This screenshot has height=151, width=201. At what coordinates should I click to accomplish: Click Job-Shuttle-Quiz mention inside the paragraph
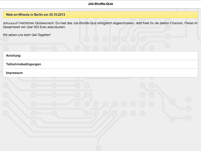pos(85,23)
